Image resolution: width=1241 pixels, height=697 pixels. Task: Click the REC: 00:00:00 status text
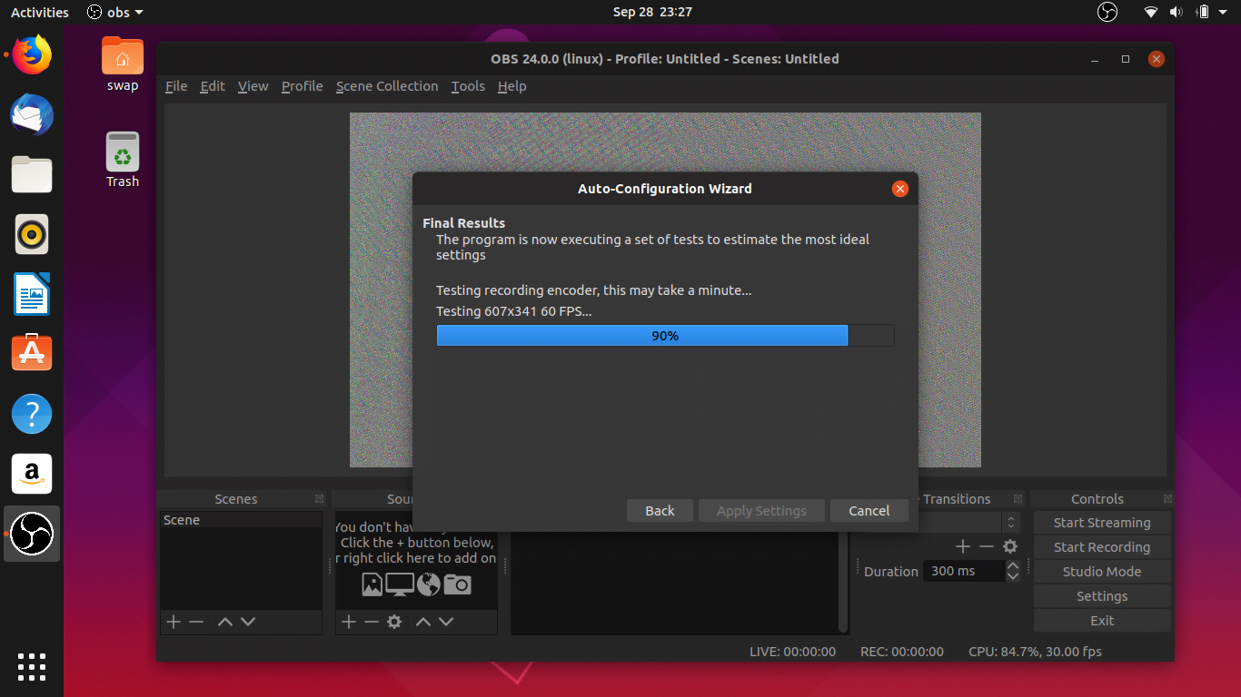click(902, 652)
